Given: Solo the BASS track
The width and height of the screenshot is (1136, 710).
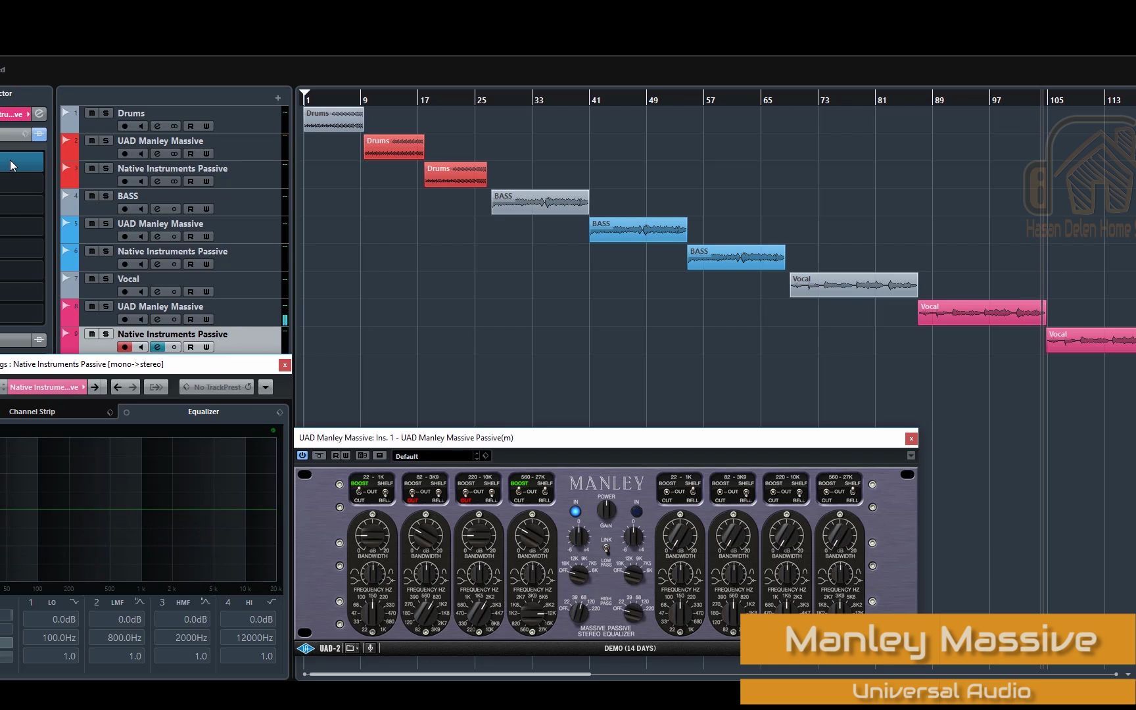Looking at the screenshot, I should (x=106, y=196).
